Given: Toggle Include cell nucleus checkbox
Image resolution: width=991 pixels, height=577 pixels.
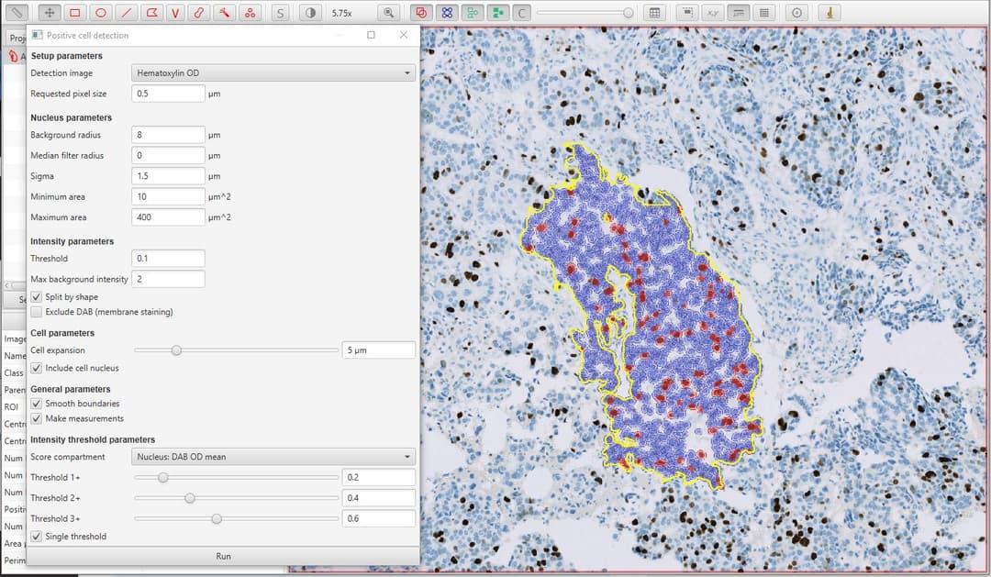Looking at the screenshot, I should (37, 368).
